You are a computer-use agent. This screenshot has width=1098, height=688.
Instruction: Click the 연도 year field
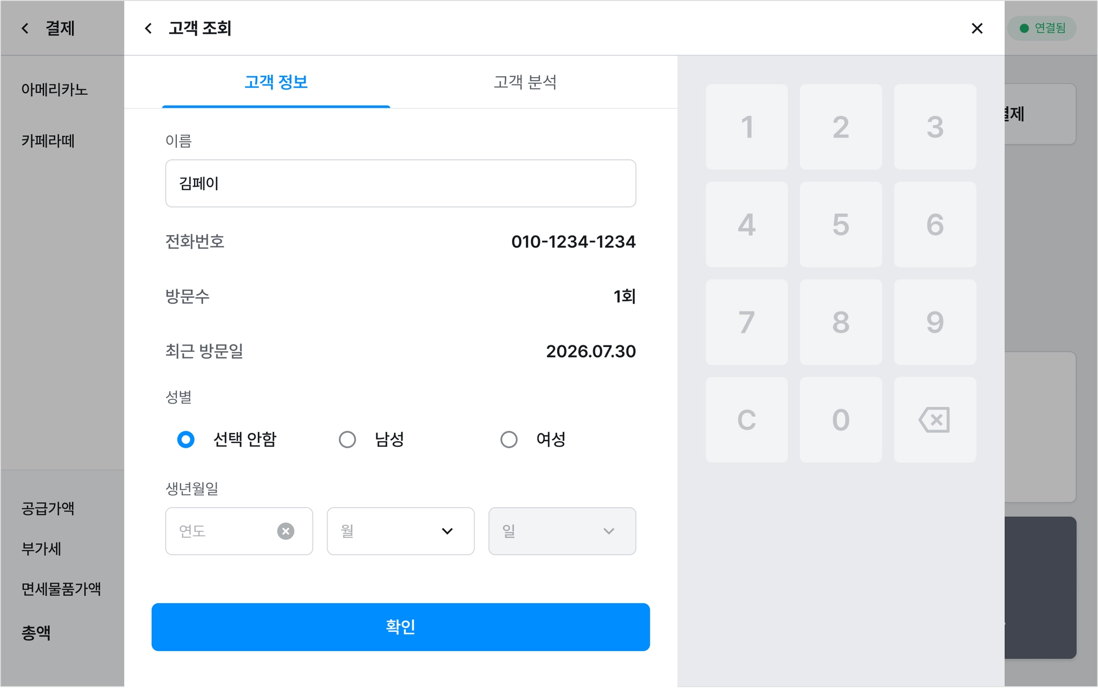pos(239,531)
